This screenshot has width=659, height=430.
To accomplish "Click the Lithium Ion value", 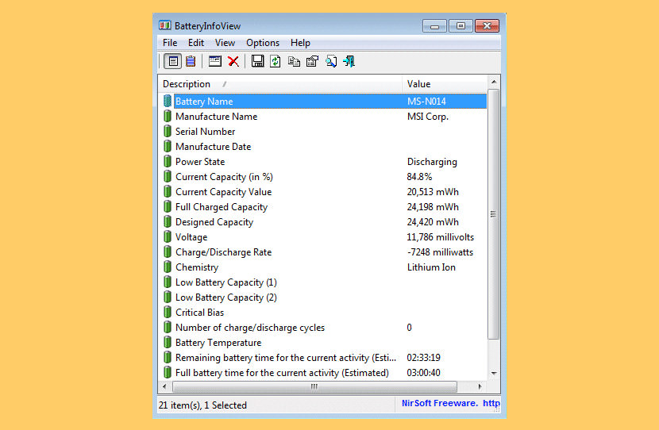I will (x=431, y=267).
